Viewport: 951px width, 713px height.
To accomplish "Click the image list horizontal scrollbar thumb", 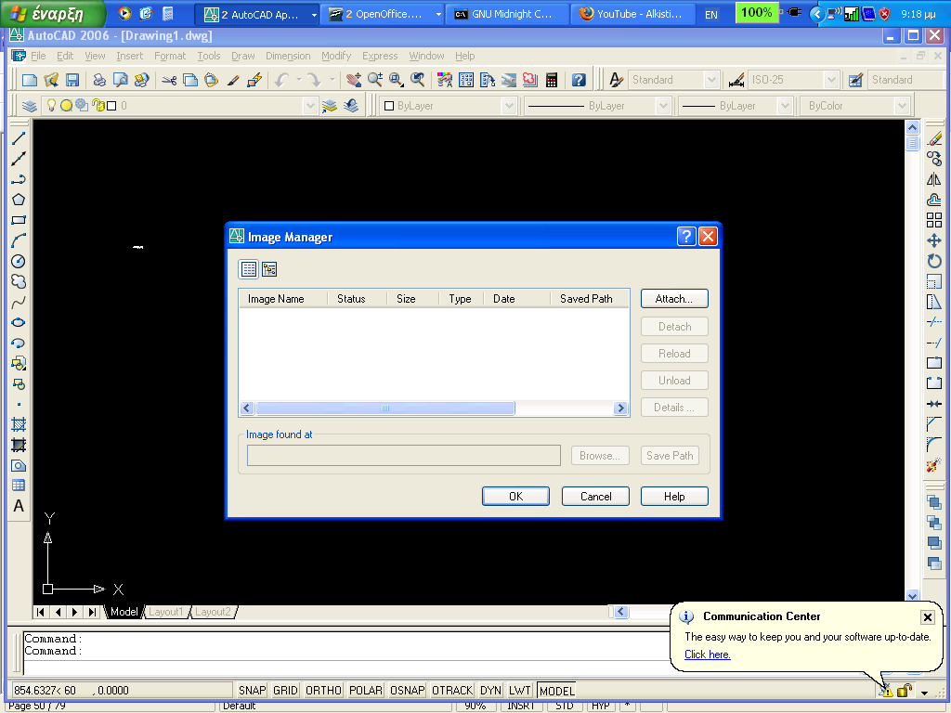I will pos(385,408).
